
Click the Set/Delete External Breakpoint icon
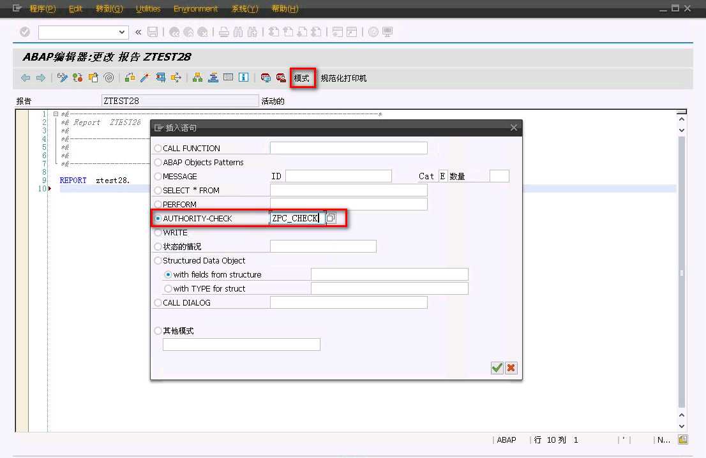coord(281,78)
